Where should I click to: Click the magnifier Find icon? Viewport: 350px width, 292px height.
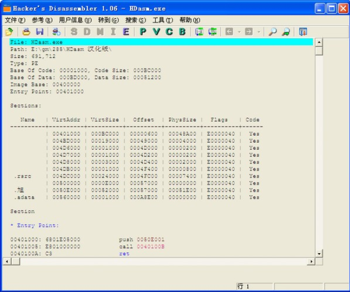pyautogui.click(x=273, y=32)
